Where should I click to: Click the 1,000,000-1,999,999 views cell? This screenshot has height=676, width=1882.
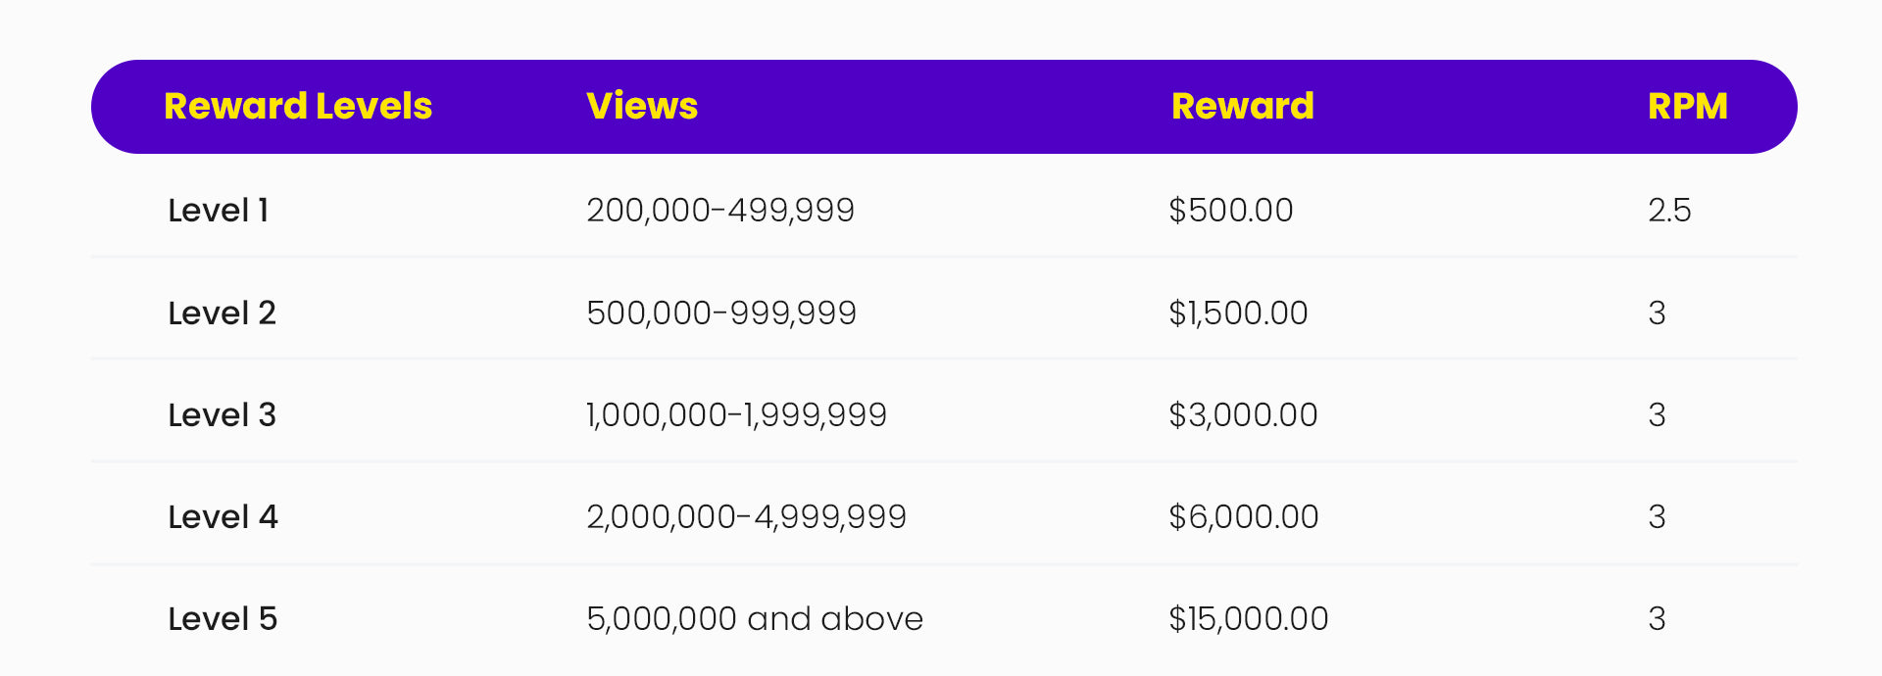click(x=736, y=414)
